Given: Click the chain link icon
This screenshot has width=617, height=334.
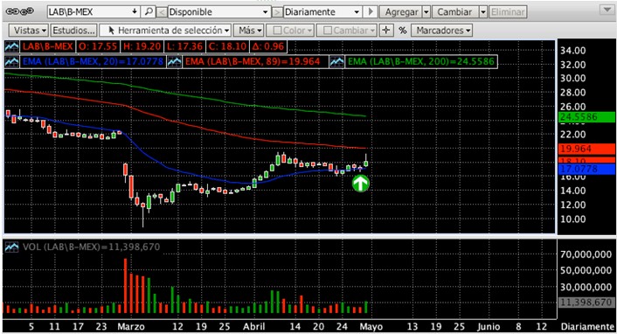Looking at the screenshot, I should (x=20, y=12).
